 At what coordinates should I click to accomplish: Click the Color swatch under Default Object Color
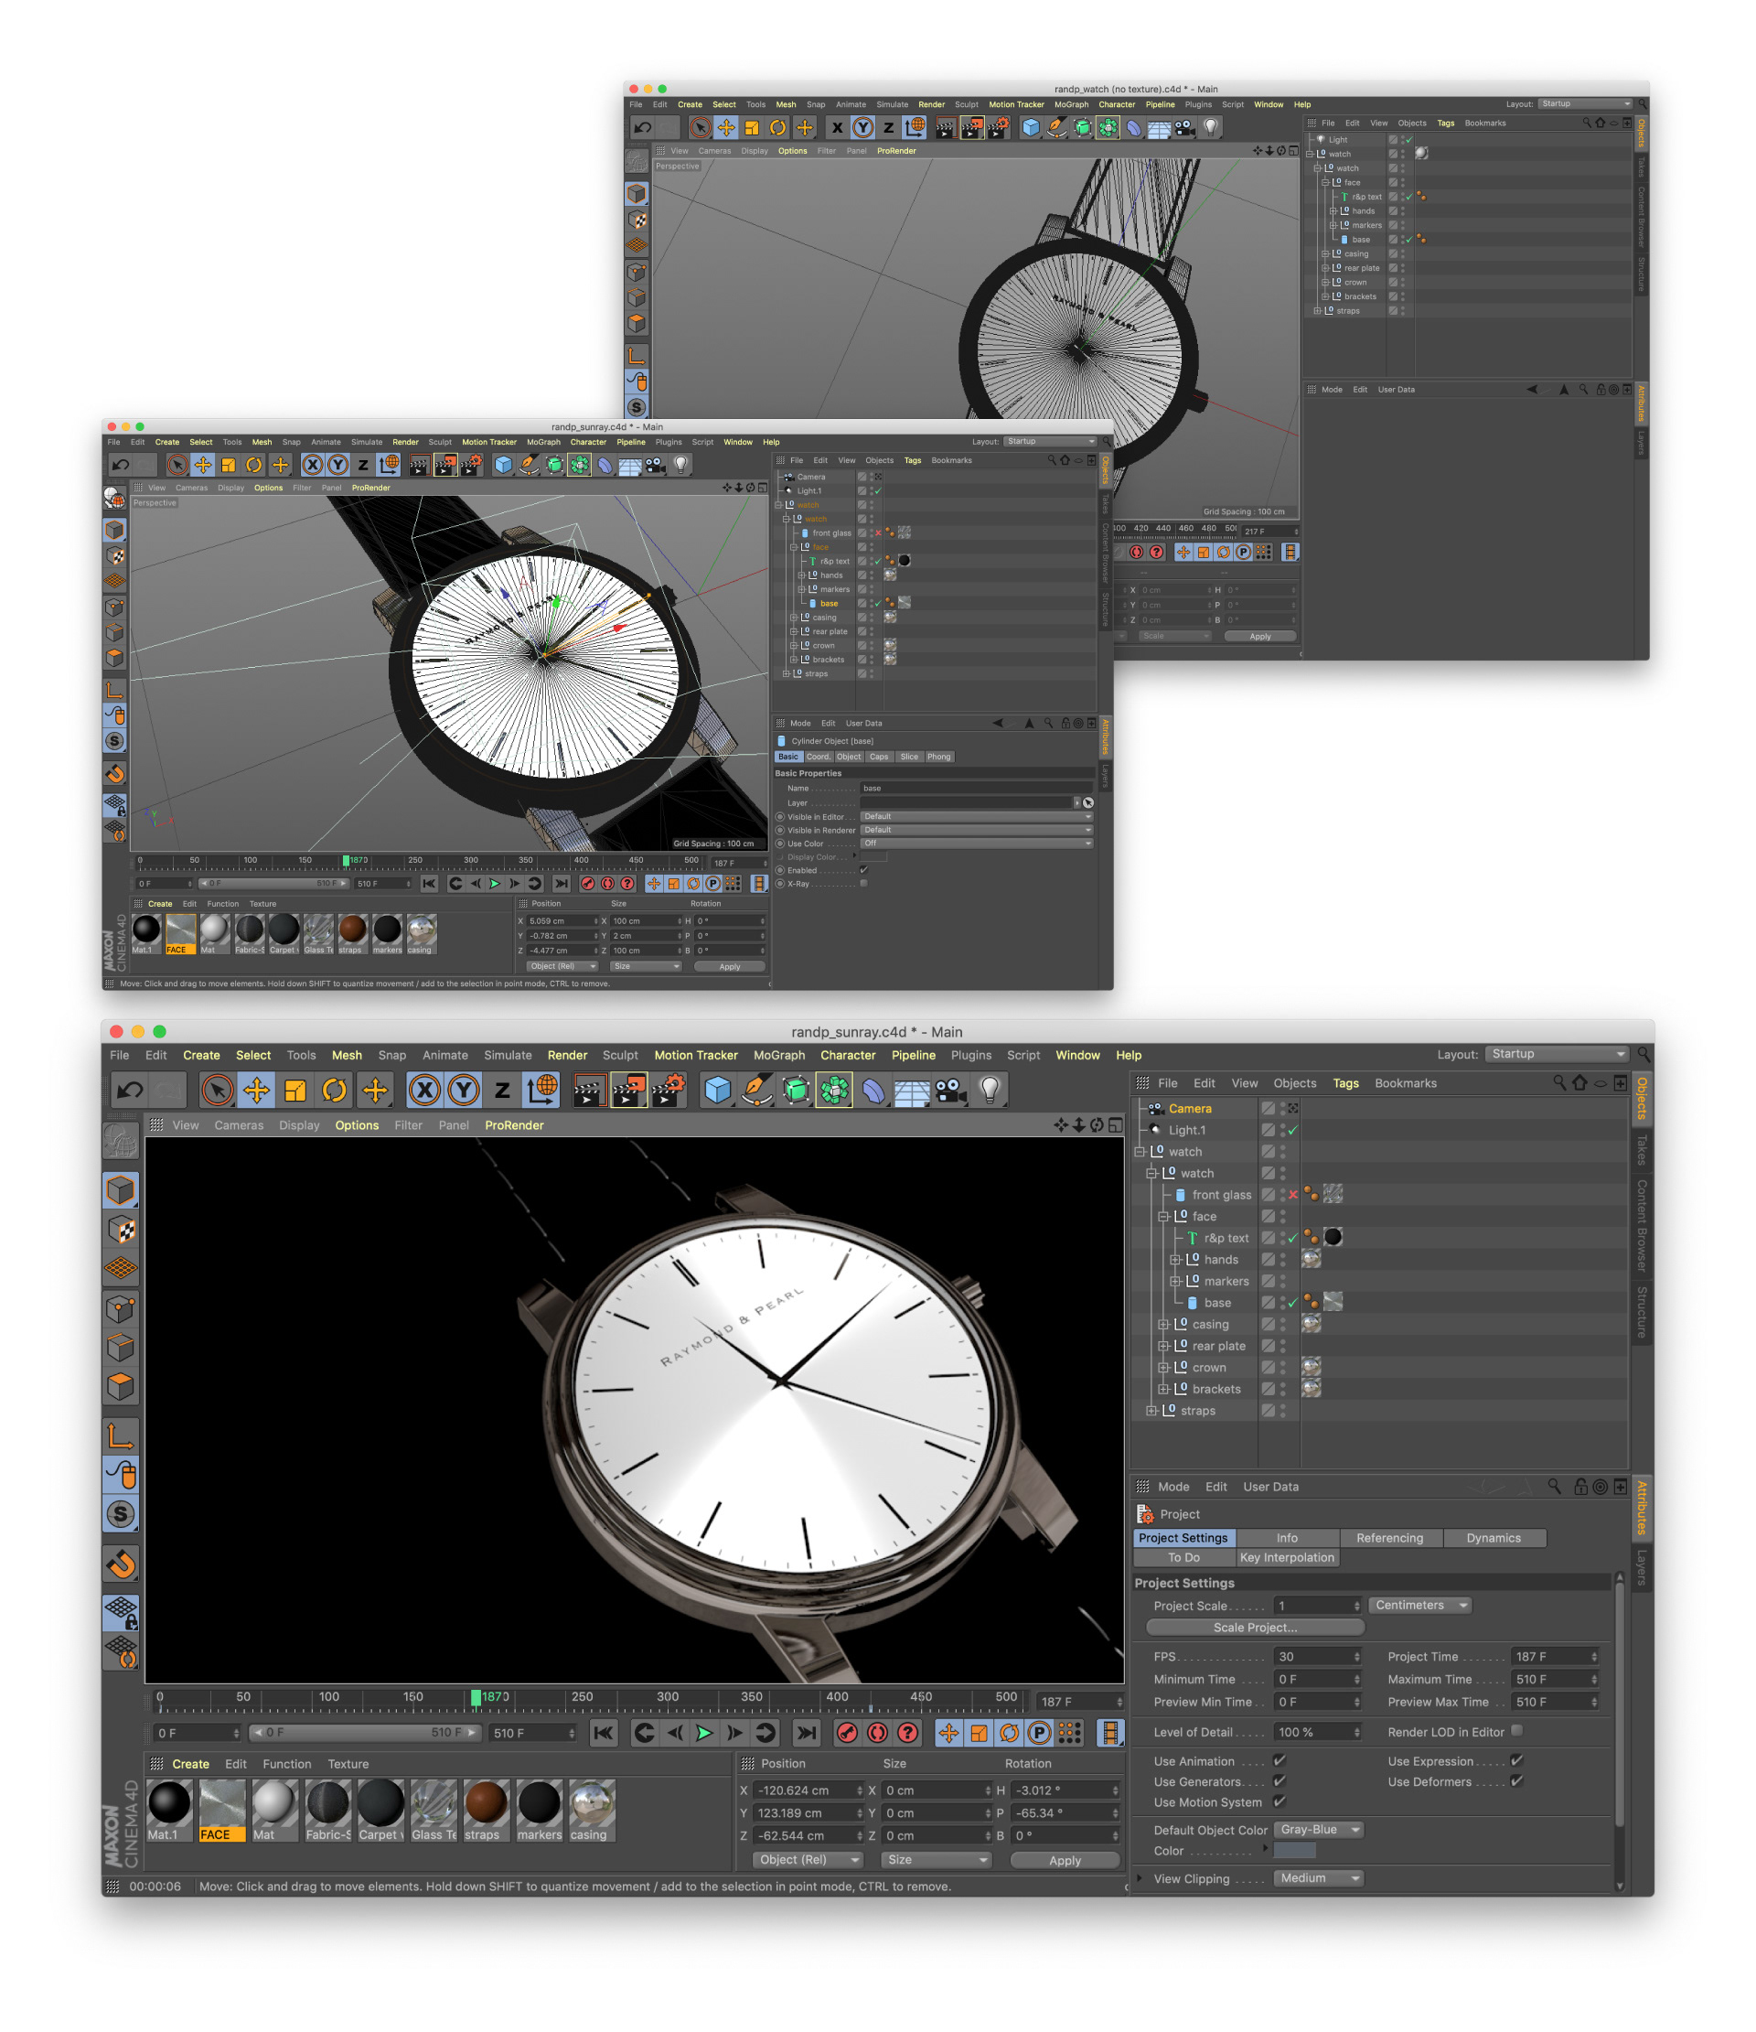click(1294, 1851)
